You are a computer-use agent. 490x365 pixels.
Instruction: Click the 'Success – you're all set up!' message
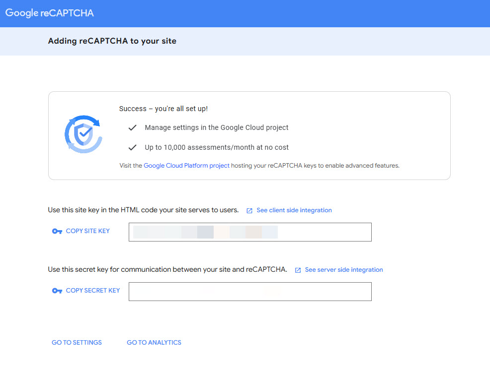click(x=163, y=109)
